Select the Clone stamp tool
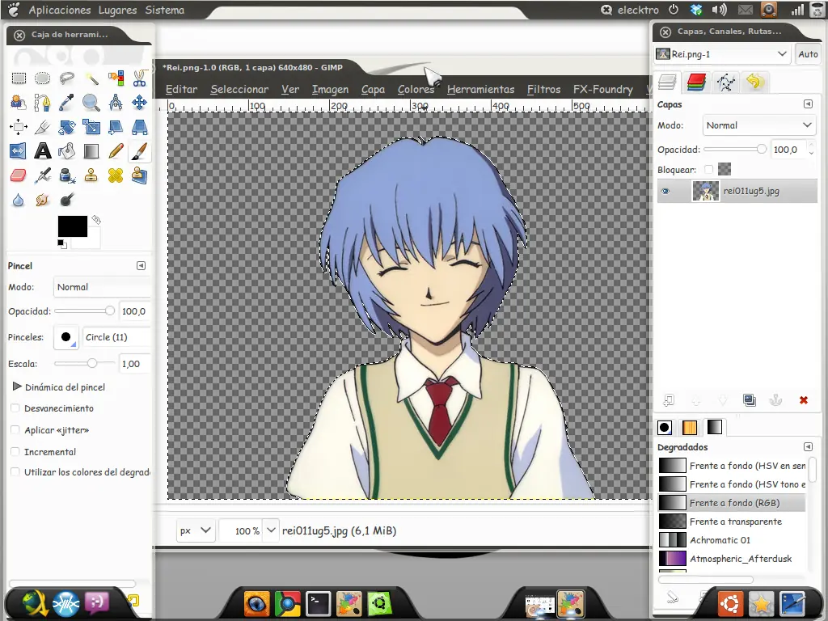This screenshot has height=621, width=828. coord(91,175)
